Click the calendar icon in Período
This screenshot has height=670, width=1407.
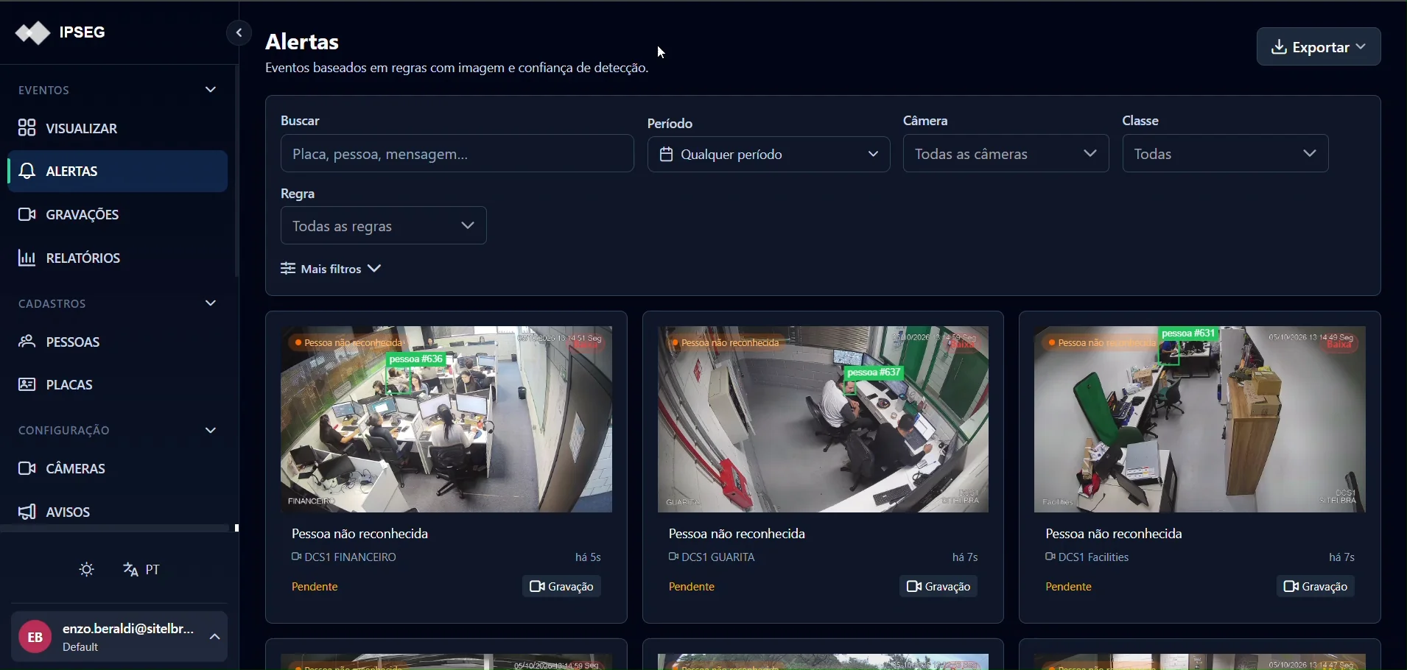(x=667, y=155)
